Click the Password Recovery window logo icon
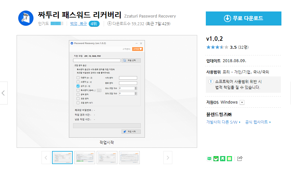291x180 pixels. [x=72, y=43]
